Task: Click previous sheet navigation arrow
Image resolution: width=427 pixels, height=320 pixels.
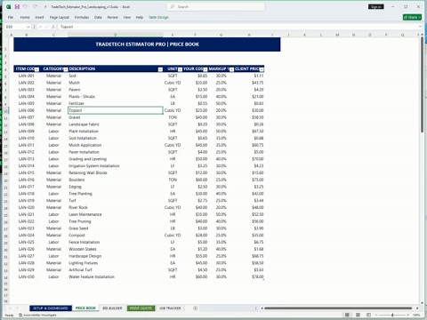Action: click(x=10, y=308)
